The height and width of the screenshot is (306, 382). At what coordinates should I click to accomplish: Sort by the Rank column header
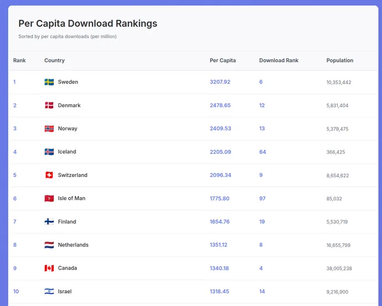pos(20,61)
